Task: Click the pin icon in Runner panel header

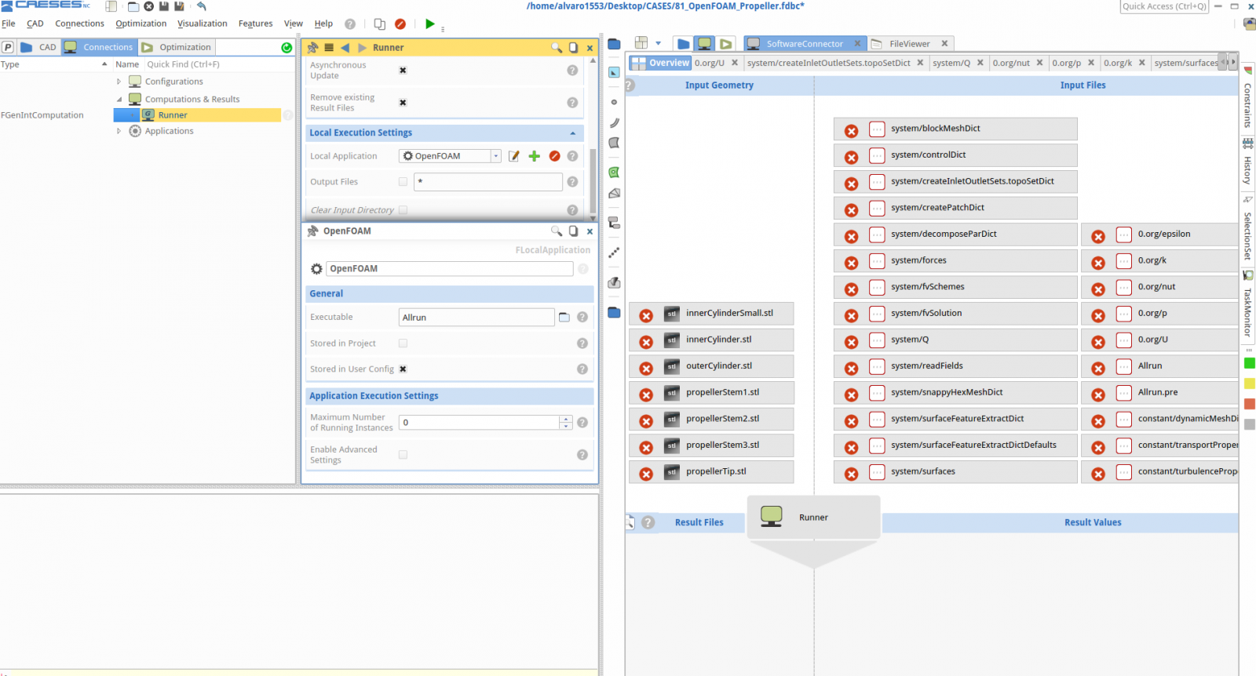Action: pos(312,48)
